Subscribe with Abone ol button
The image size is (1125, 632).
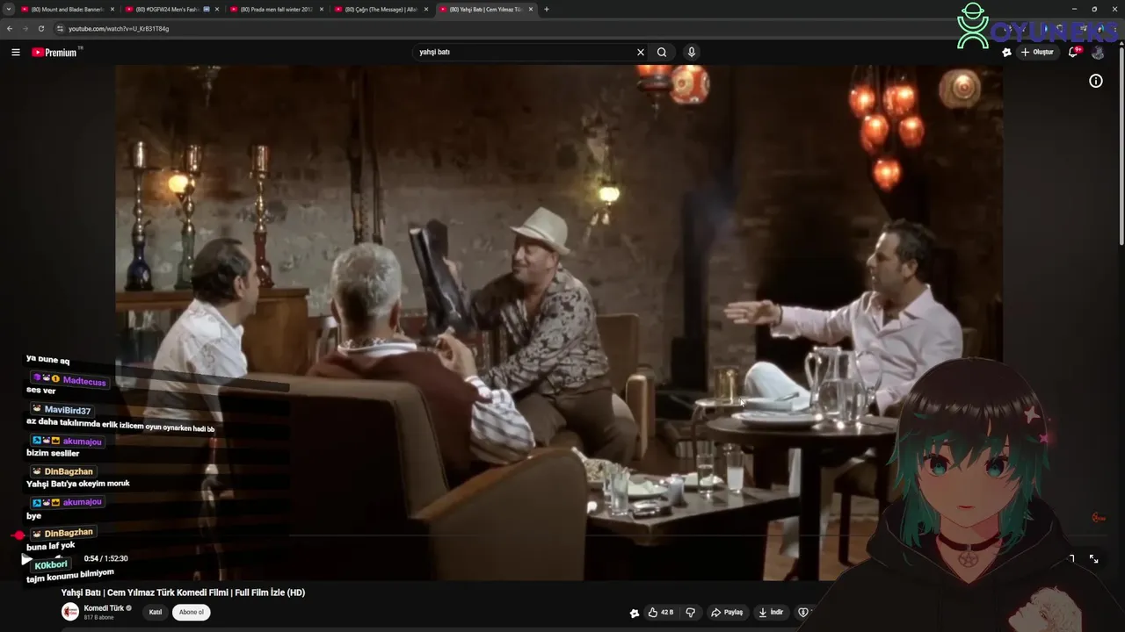(191, 612)
